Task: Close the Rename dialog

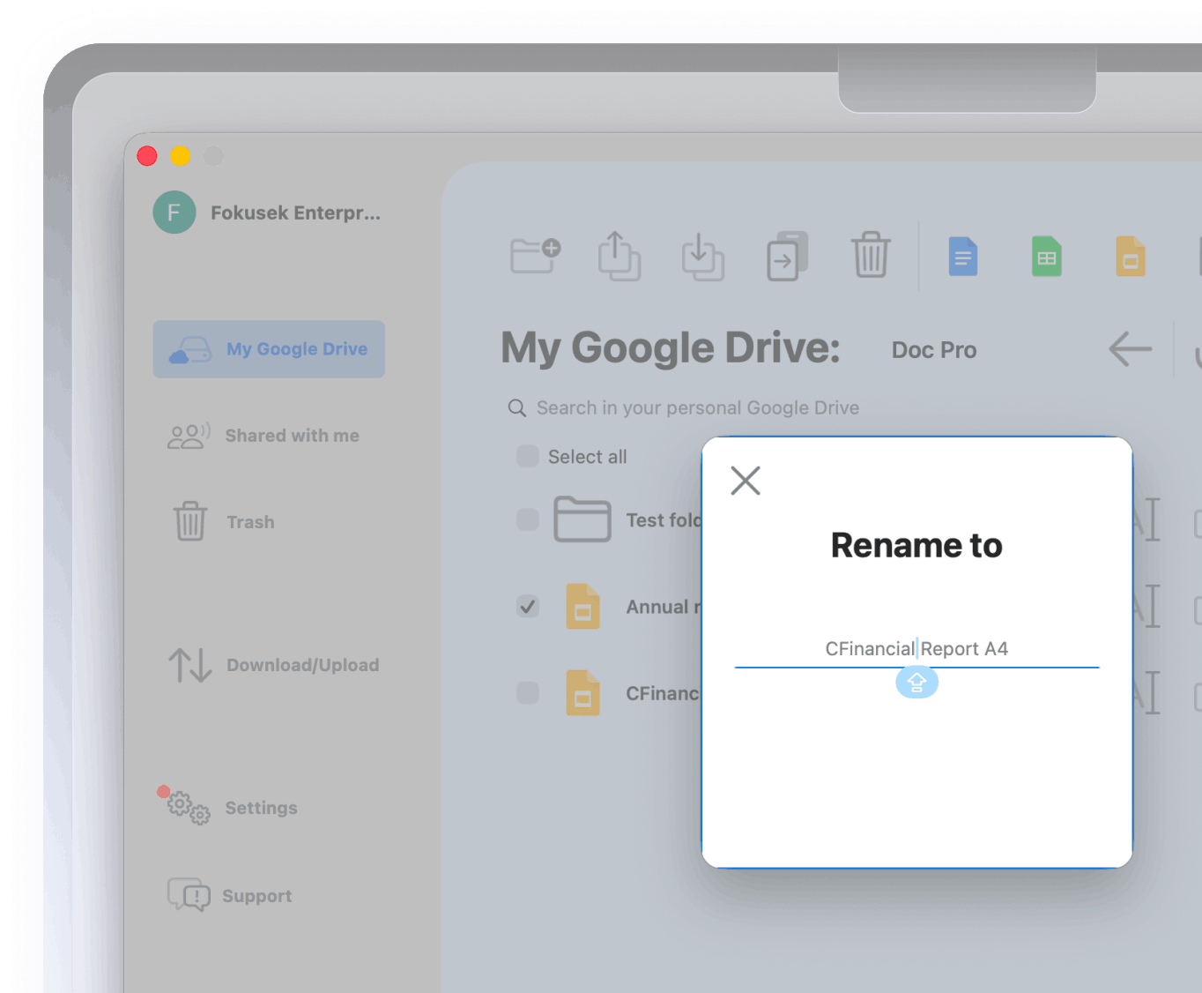Action: (745, 481)
